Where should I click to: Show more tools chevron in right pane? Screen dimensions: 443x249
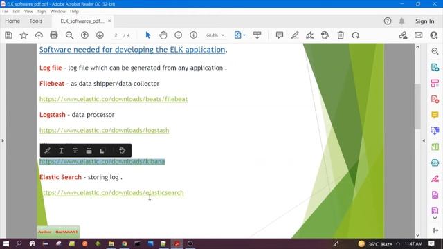[435, 218]
